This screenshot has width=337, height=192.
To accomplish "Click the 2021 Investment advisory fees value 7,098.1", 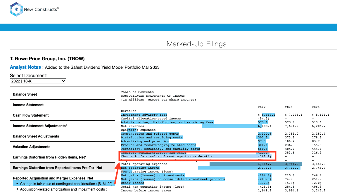I will (293, 115).
